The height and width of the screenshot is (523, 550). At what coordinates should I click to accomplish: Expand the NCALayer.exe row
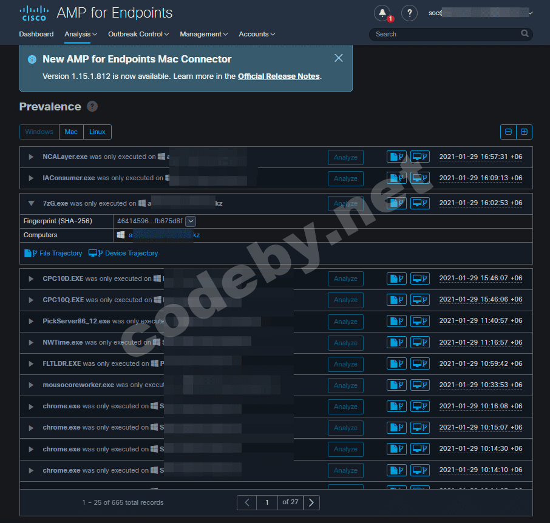click(31, 157)
